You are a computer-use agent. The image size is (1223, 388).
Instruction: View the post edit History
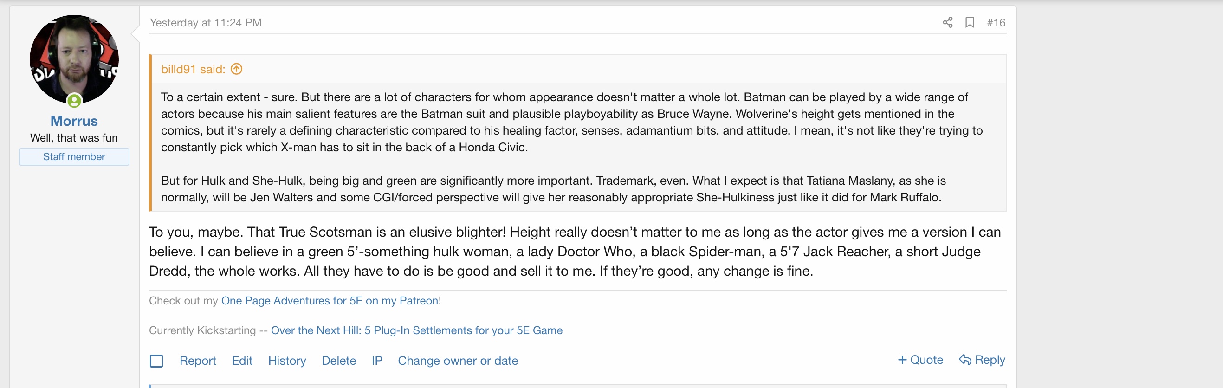287,361
